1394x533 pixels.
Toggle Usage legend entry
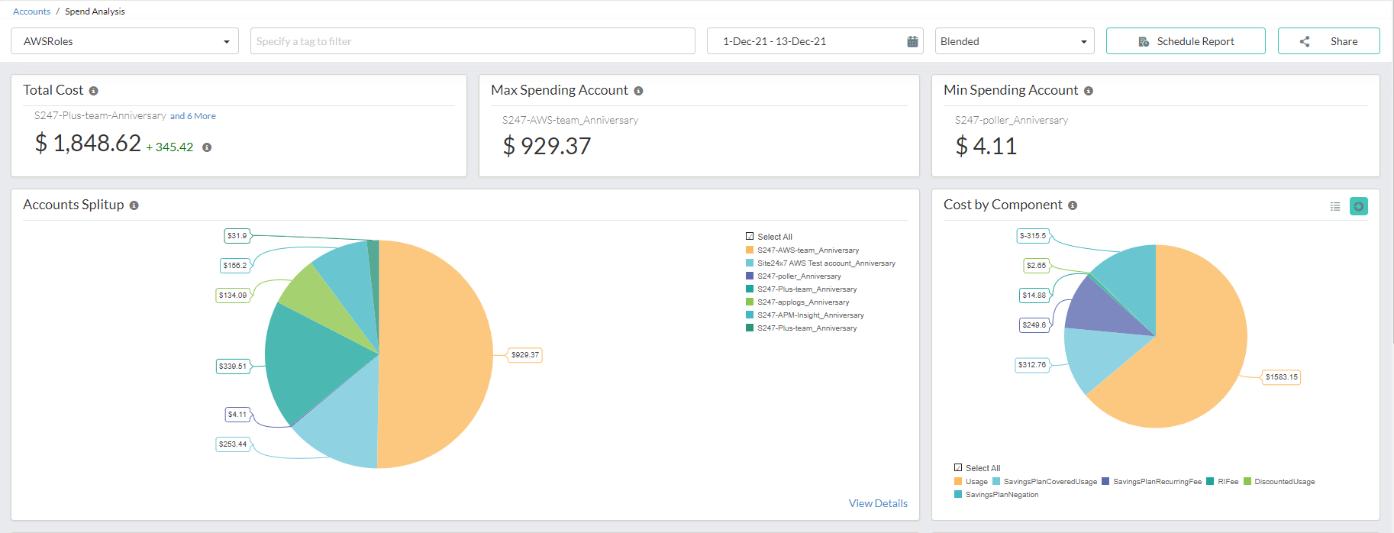(x=971, y=481)
